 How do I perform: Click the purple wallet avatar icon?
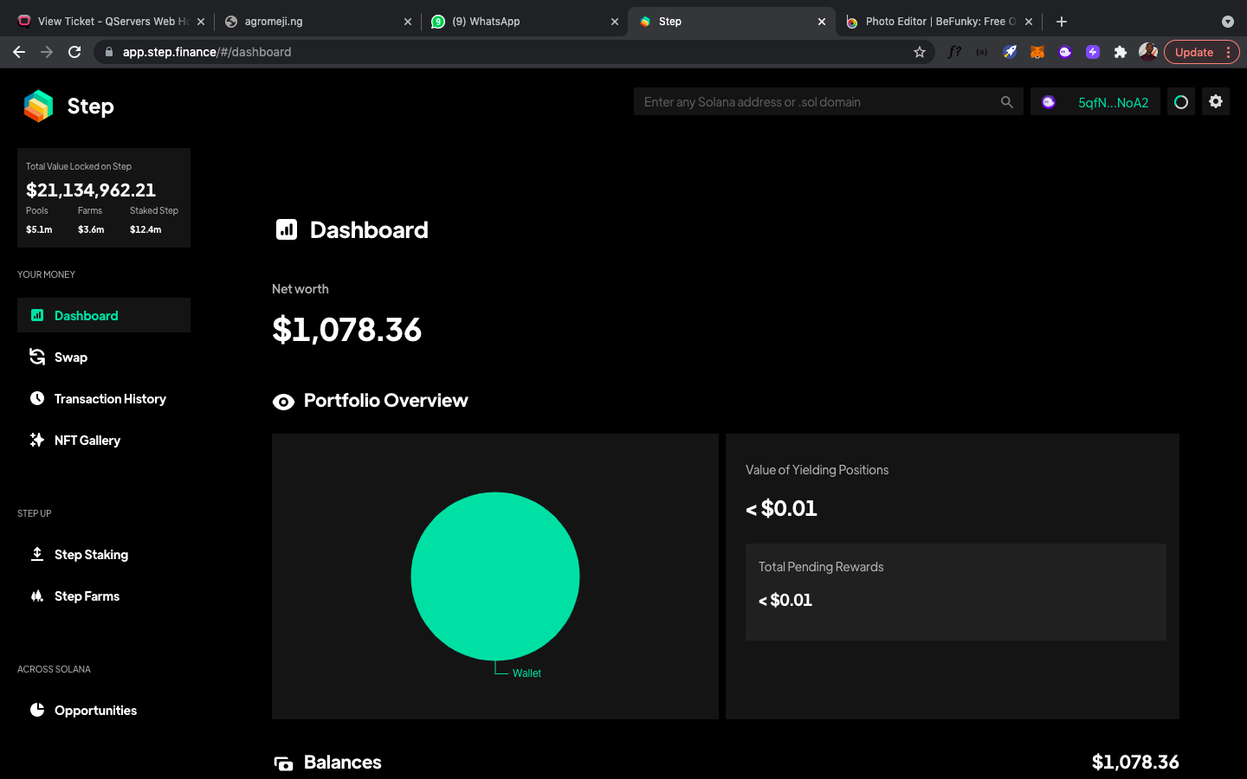coord(1049,102)
